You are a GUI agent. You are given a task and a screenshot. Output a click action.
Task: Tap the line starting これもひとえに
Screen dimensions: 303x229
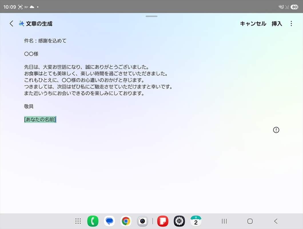tap(84, 80)
